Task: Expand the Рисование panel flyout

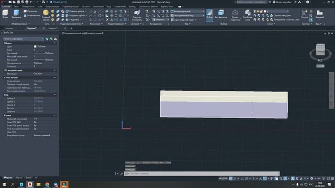Action: click(96, 24)
